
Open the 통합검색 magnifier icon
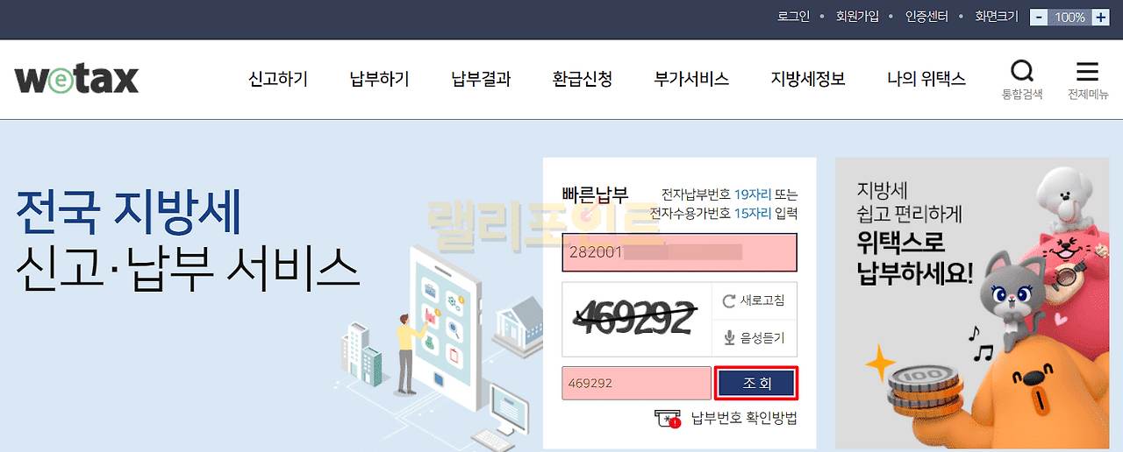coord(1022,72)
